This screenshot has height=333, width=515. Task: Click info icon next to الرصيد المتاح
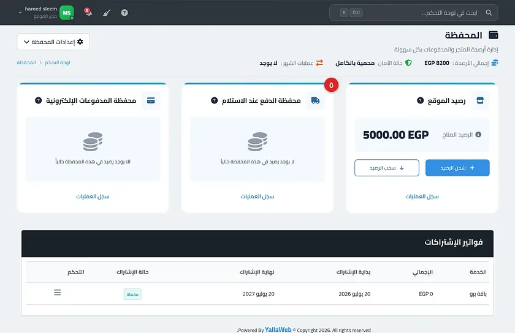pos(478,135)
